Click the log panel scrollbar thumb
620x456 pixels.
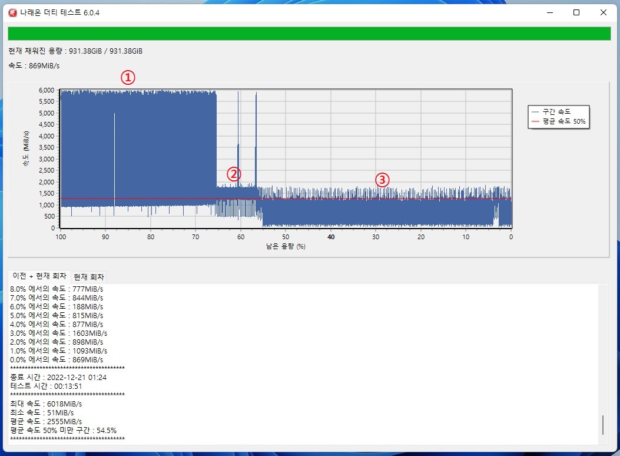coord(602,425)
